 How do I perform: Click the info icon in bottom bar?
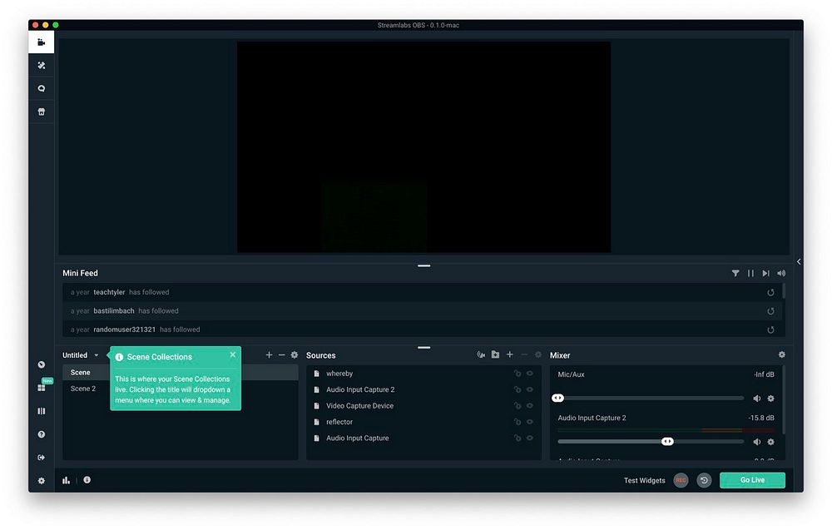(x=87, y=479)
